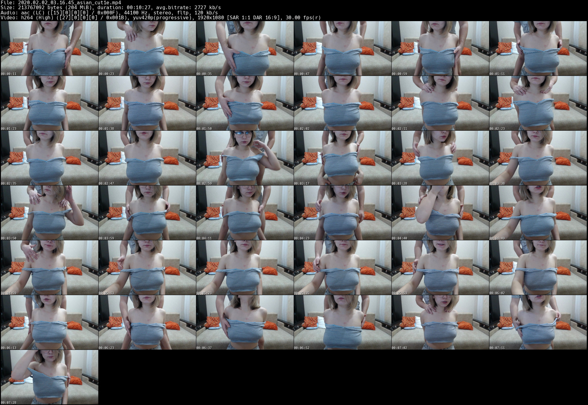Click the thumbnail labeled 00:06:52

pos(342,322)
